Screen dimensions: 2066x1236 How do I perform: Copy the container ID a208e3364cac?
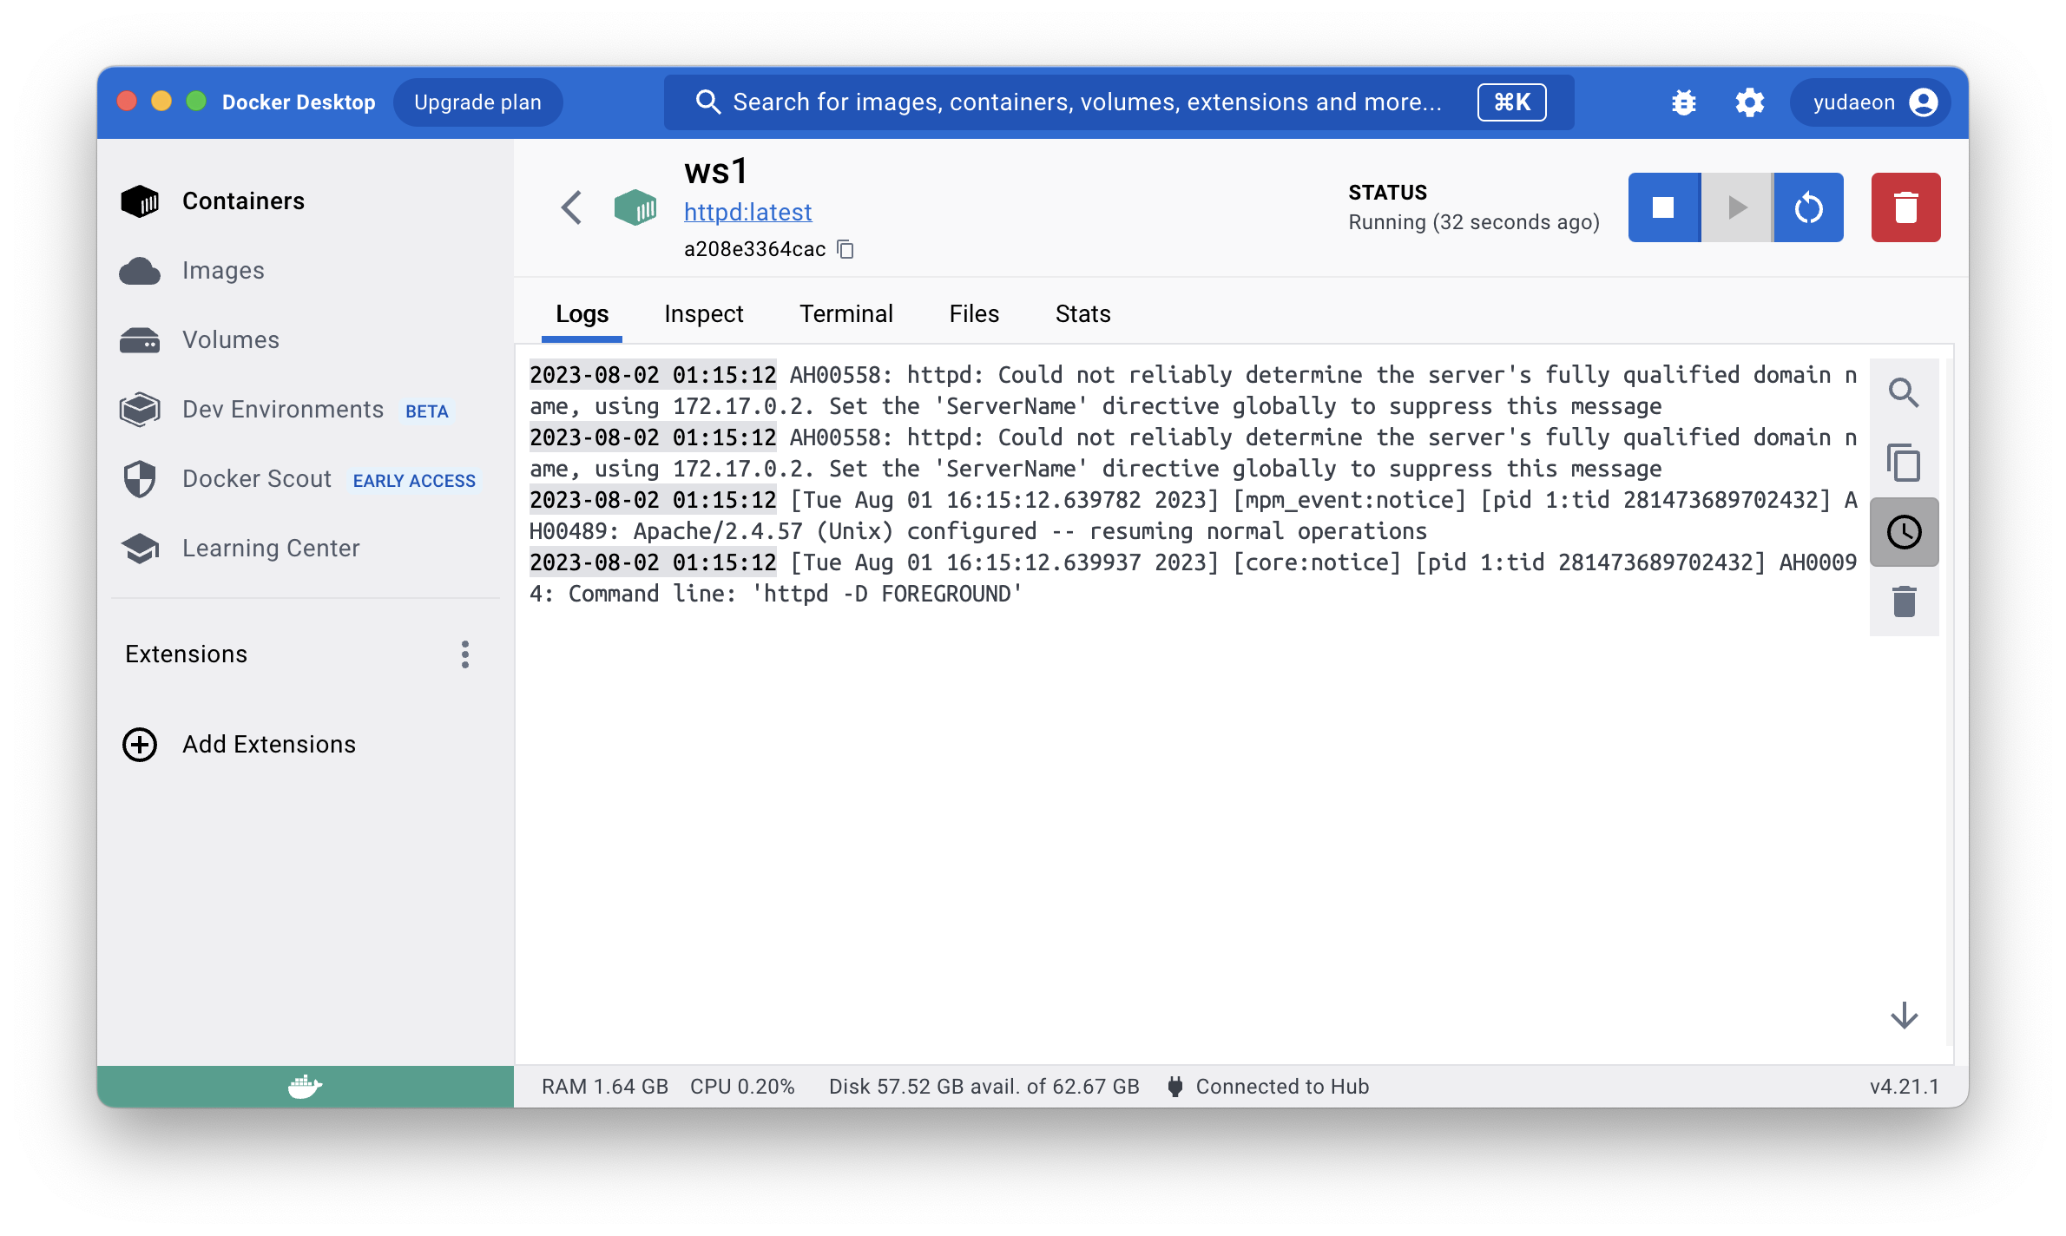click(x=845, y=250)
